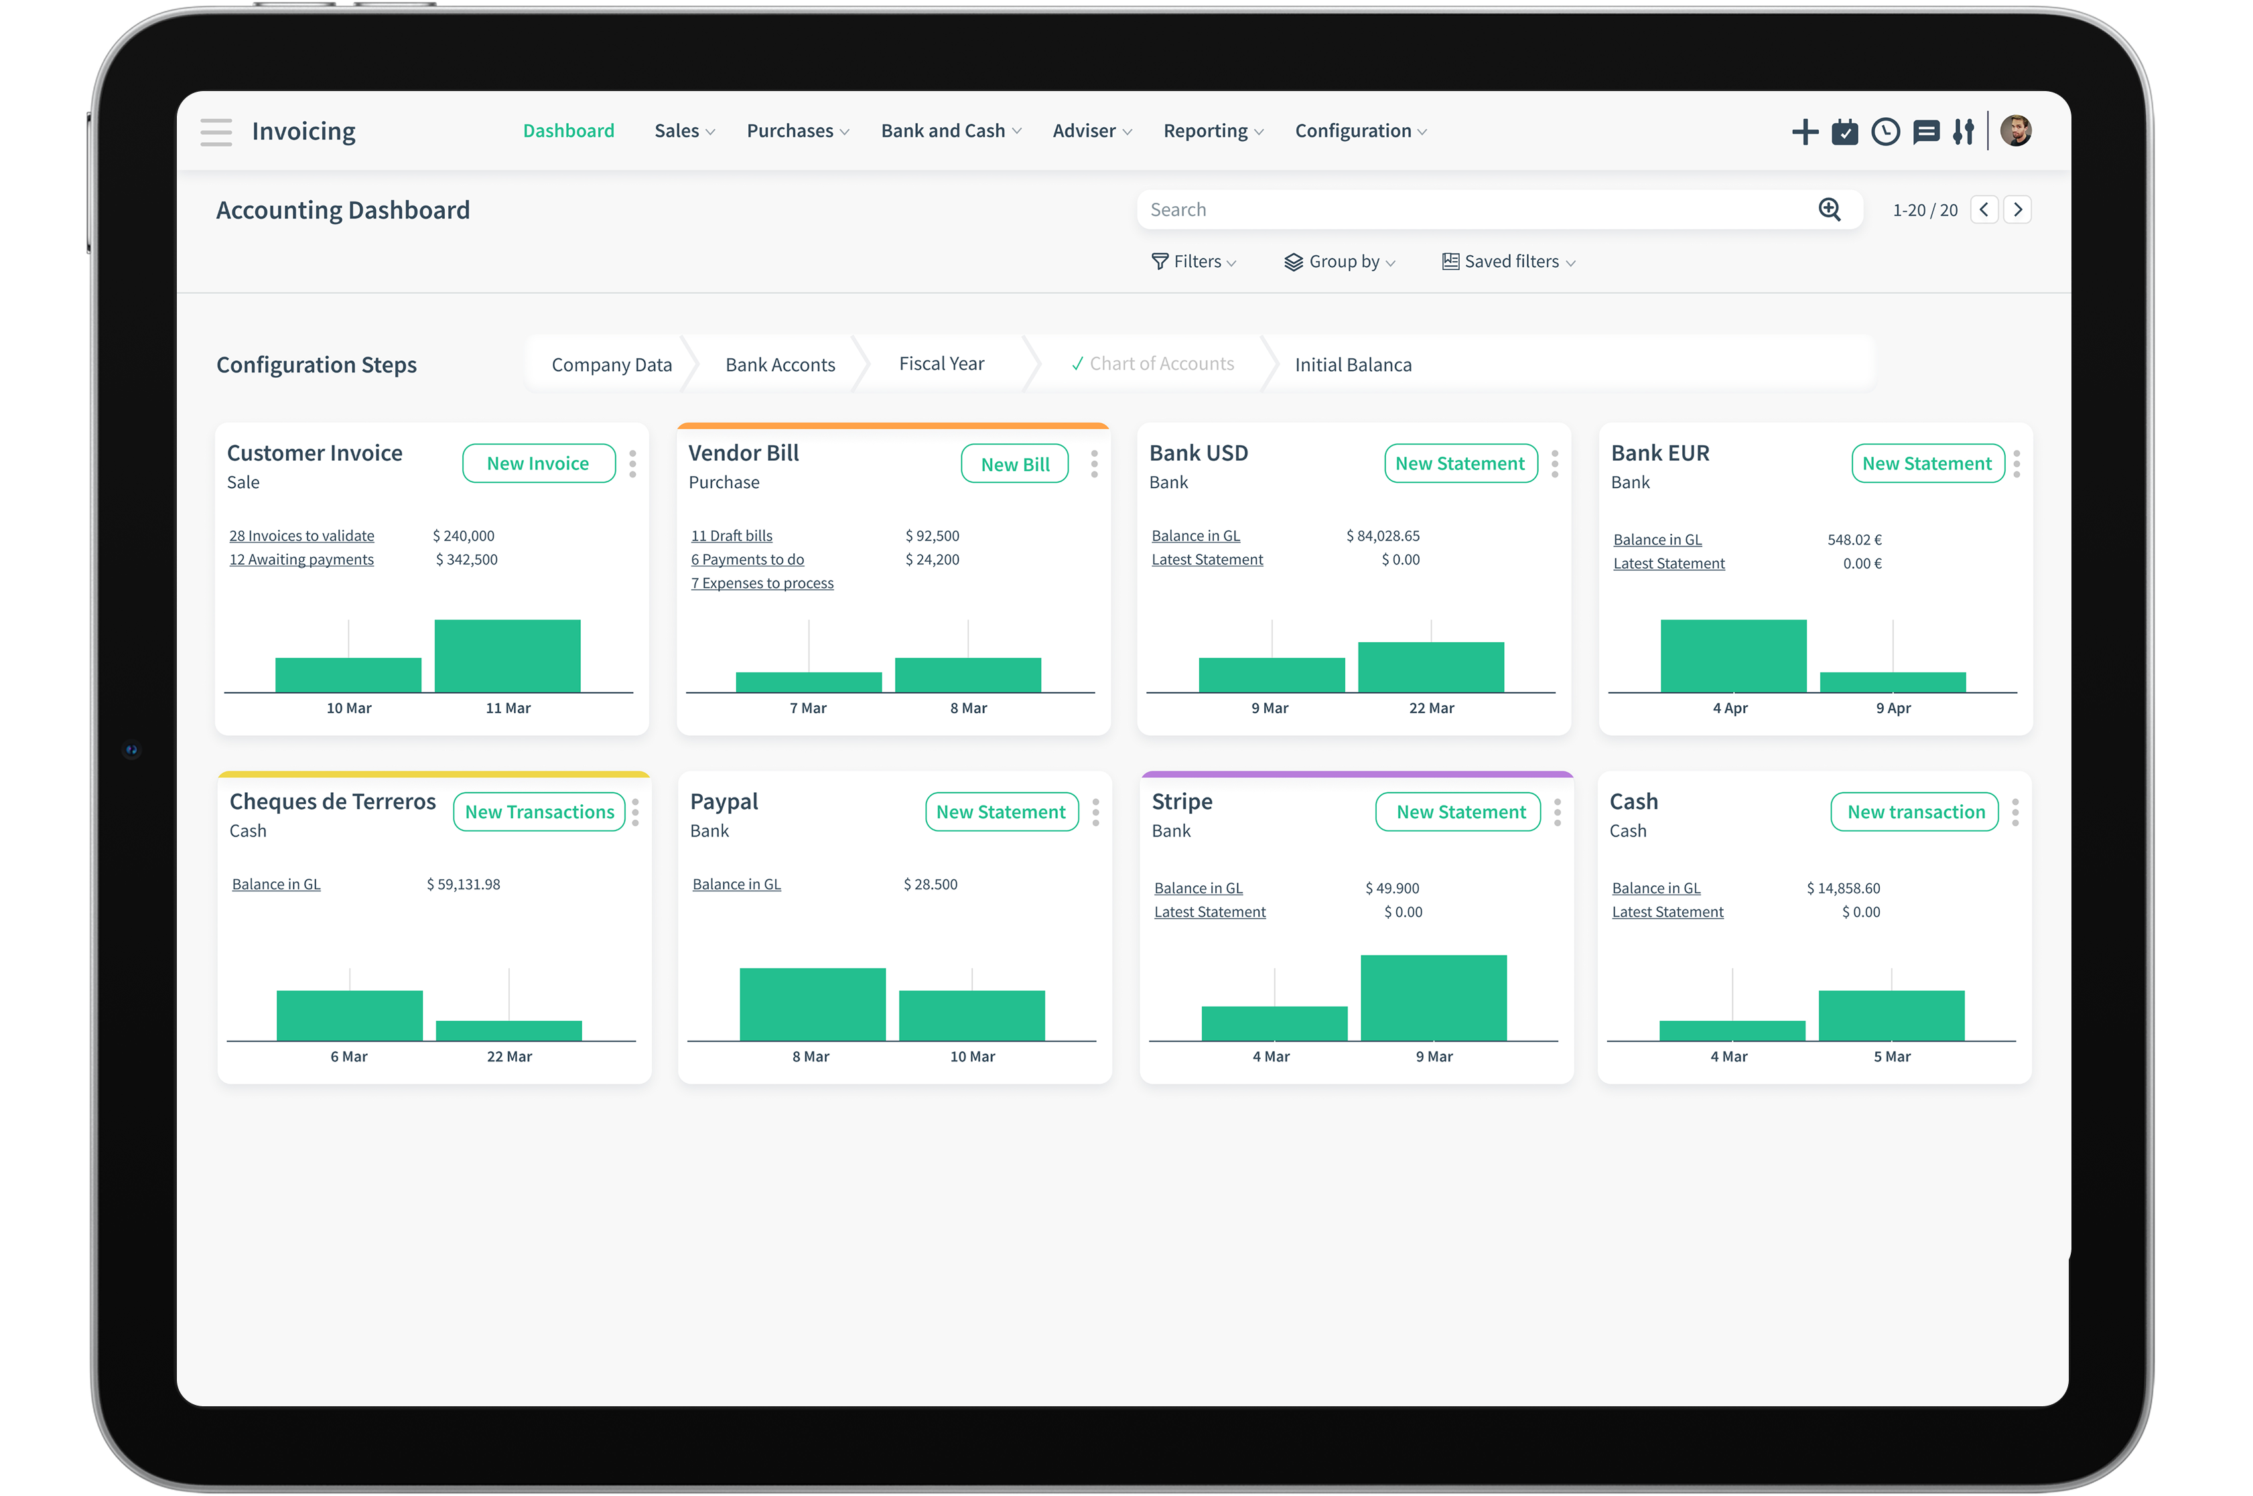Check recent activity via the clock icon
The image size is (2253, 1496).
pos(1886,132)
